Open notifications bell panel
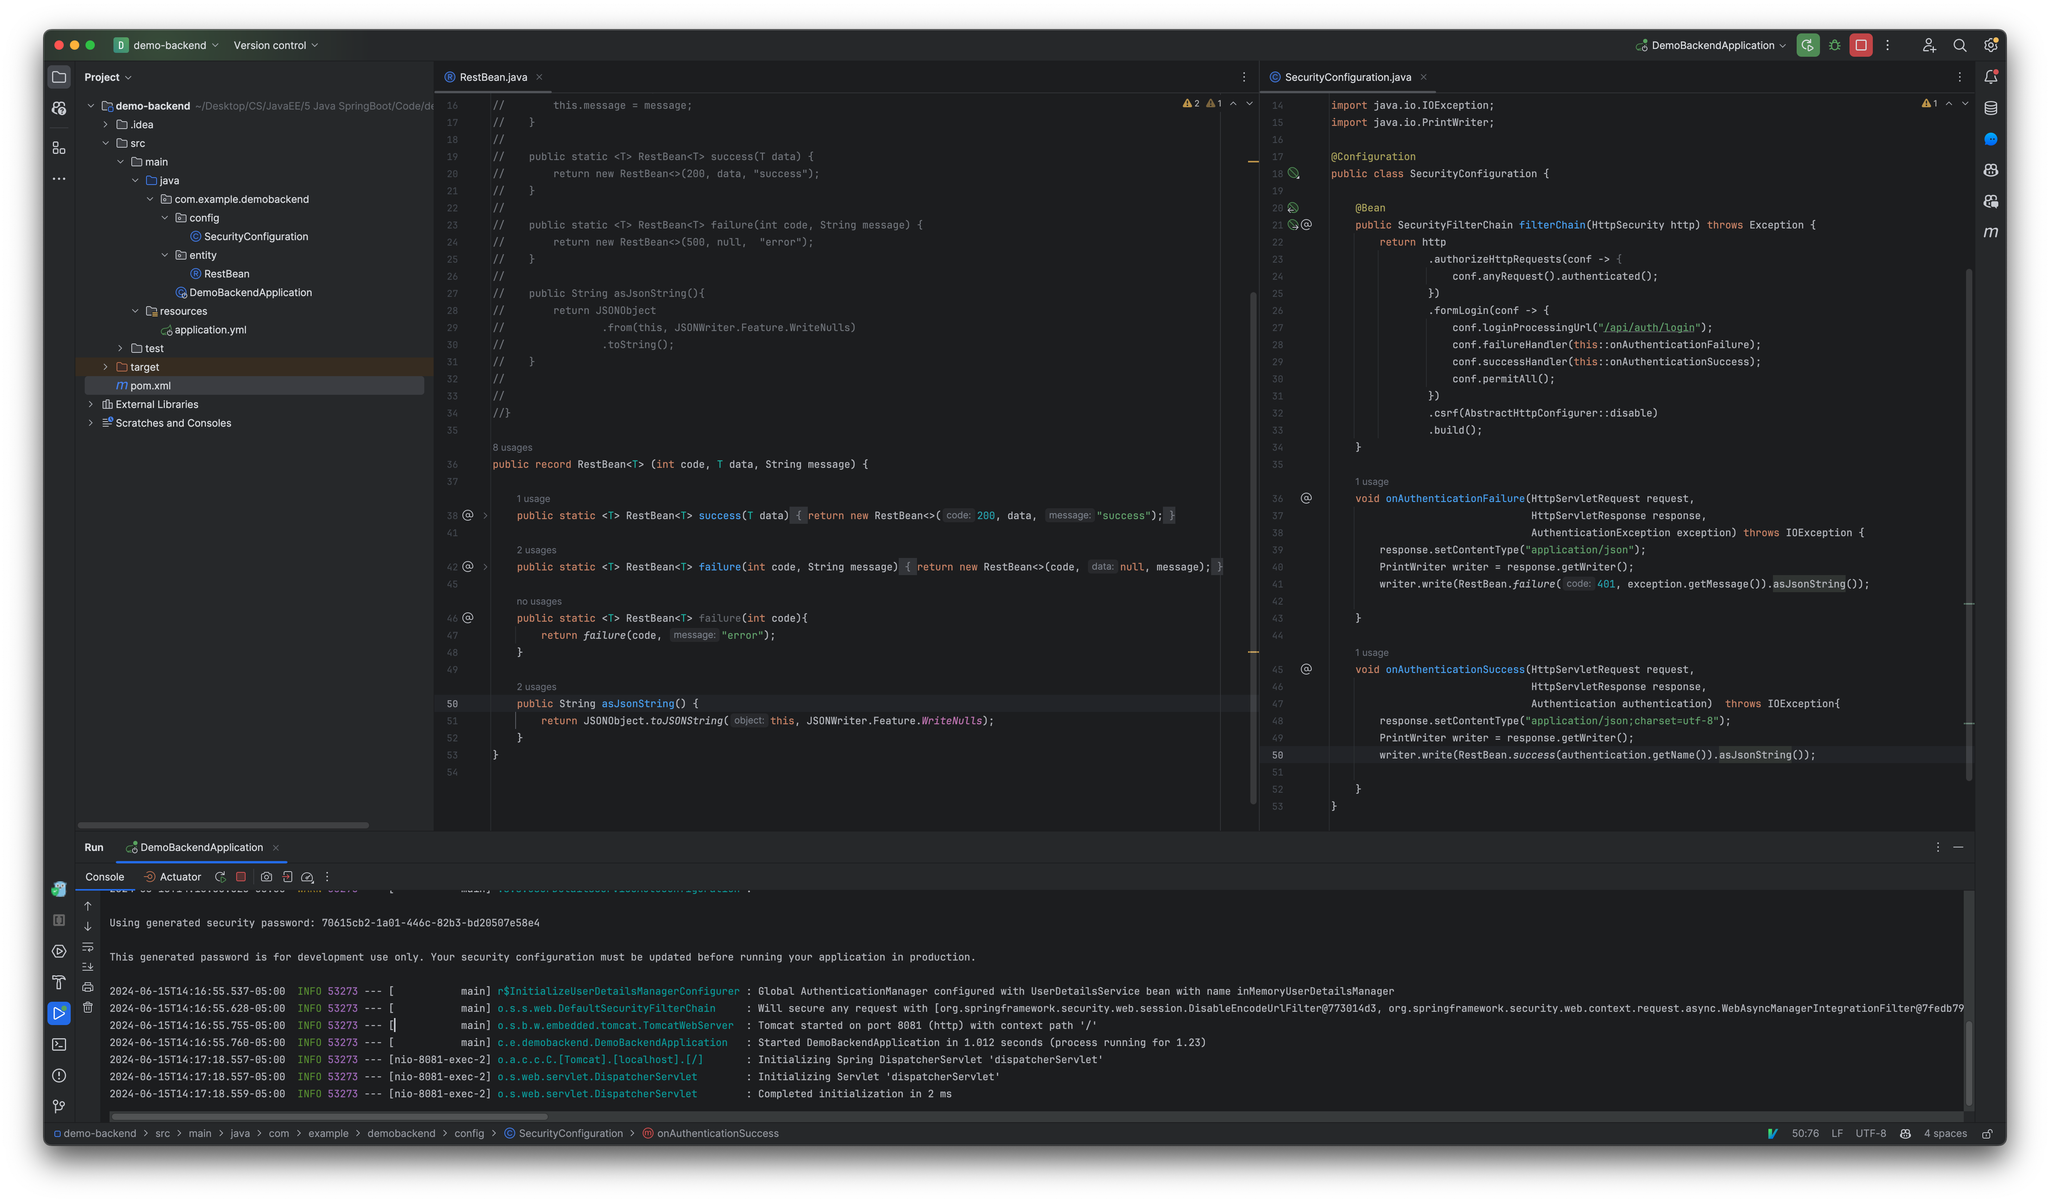Screen dimensions: 2050x1203 1991,77
